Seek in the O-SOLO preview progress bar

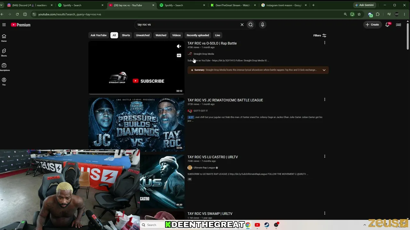(136, 94)
